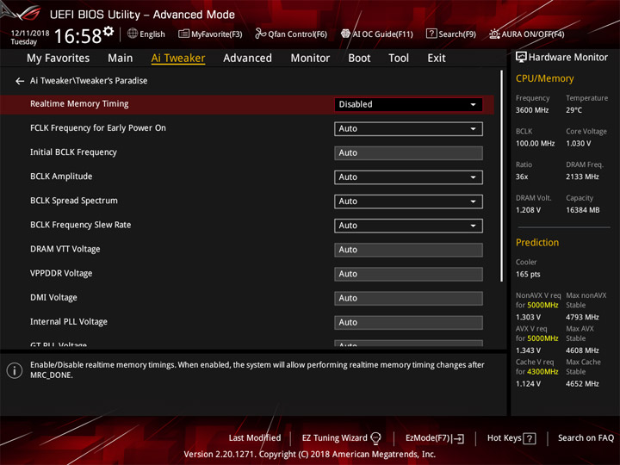Screen dimensions: 620x465
Task: Open Realtime Memory Timing dropdown
Action: pos(408,104)
